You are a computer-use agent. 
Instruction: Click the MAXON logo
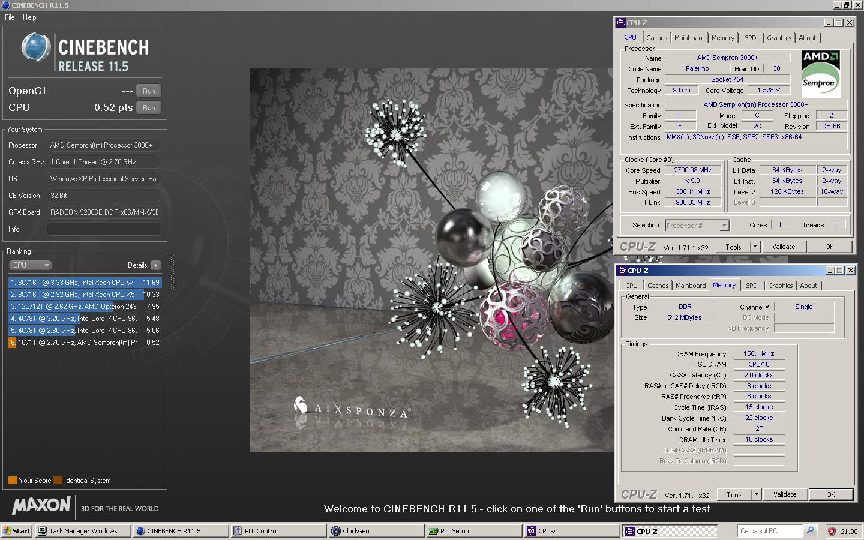click(x=42, y=505)
